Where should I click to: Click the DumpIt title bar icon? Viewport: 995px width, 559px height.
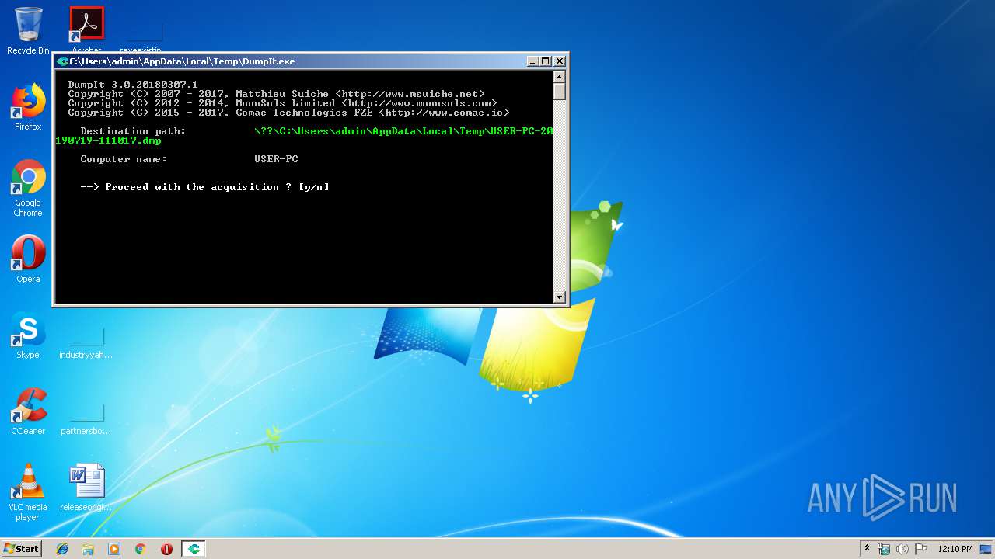[62, 61]
